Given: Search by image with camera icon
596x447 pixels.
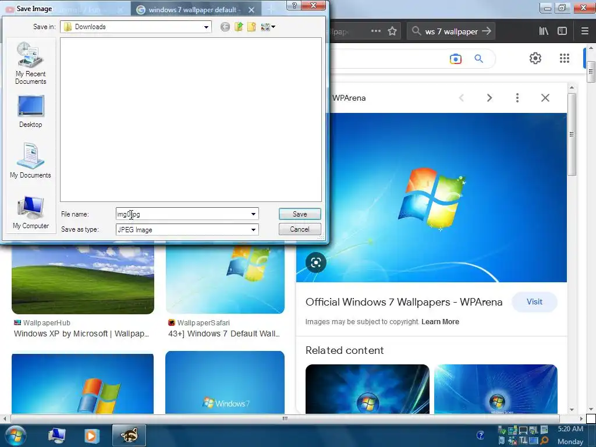Looking at the screenshot, I should 455,59.
